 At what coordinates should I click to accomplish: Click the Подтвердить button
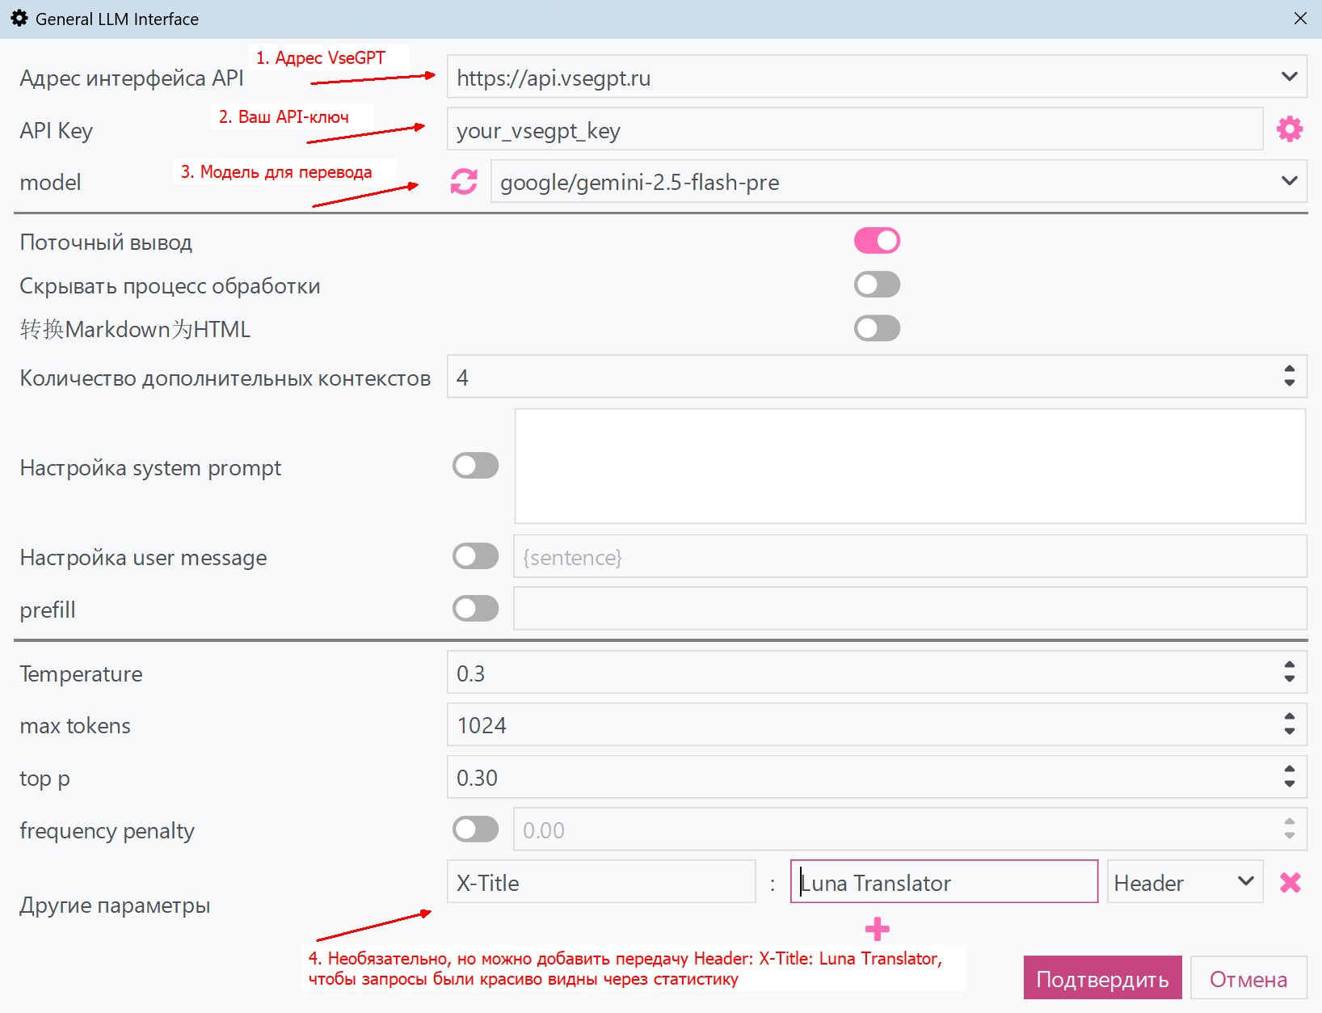point(1102,978)
